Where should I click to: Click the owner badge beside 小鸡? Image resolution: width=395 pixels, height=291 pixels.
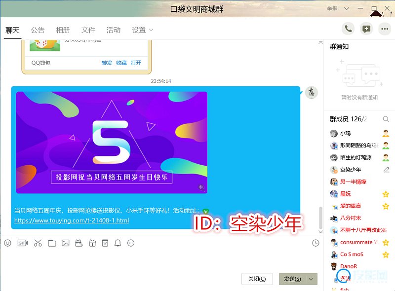(x=386, y=134)
